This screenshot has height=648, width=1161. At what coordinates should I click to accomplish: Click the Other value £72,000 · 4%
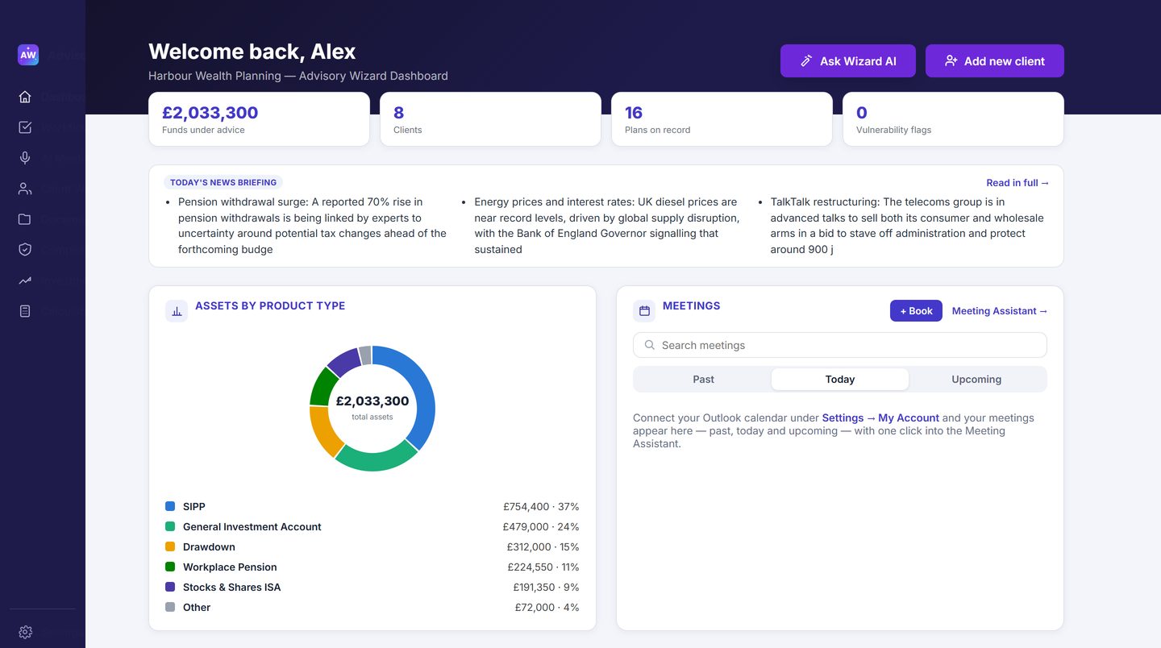coord(547,608)
